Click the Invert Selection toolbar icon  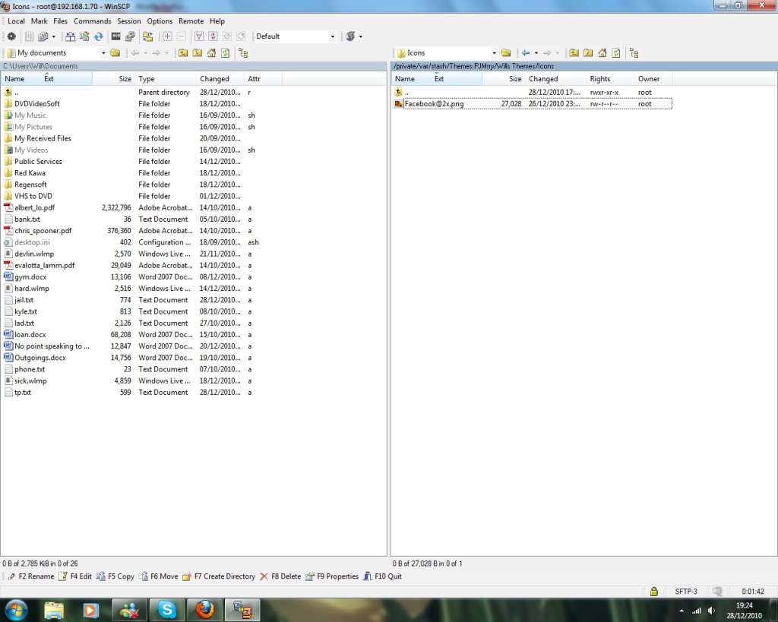[213, 36]
